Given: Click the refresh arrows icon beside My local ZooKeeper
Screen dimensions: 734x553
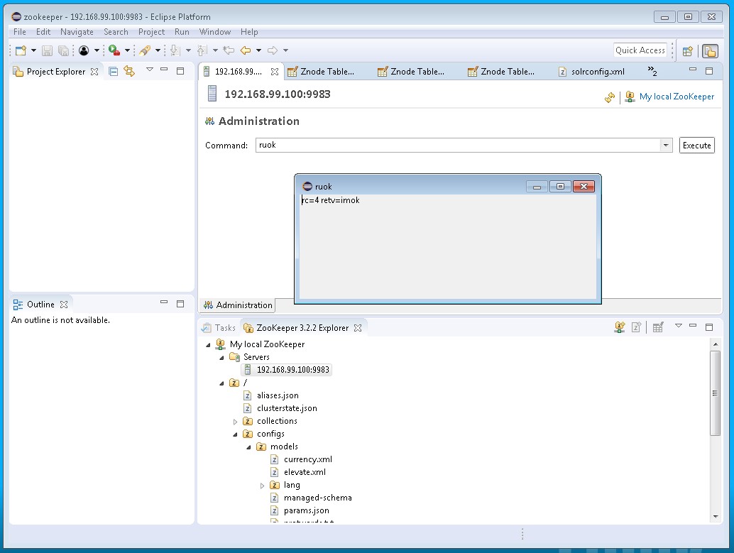Looking at the screenshot, I should (610, 97).
